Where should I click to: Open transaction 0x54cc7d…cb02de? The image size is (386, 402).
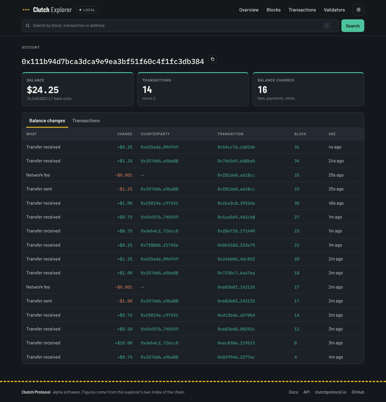[236, 147]
